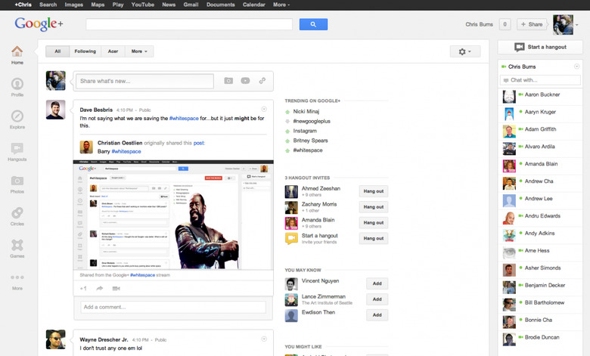The image size is (590, 356).
Task: Open chat with Benjamin Decker
Action: 540,287
